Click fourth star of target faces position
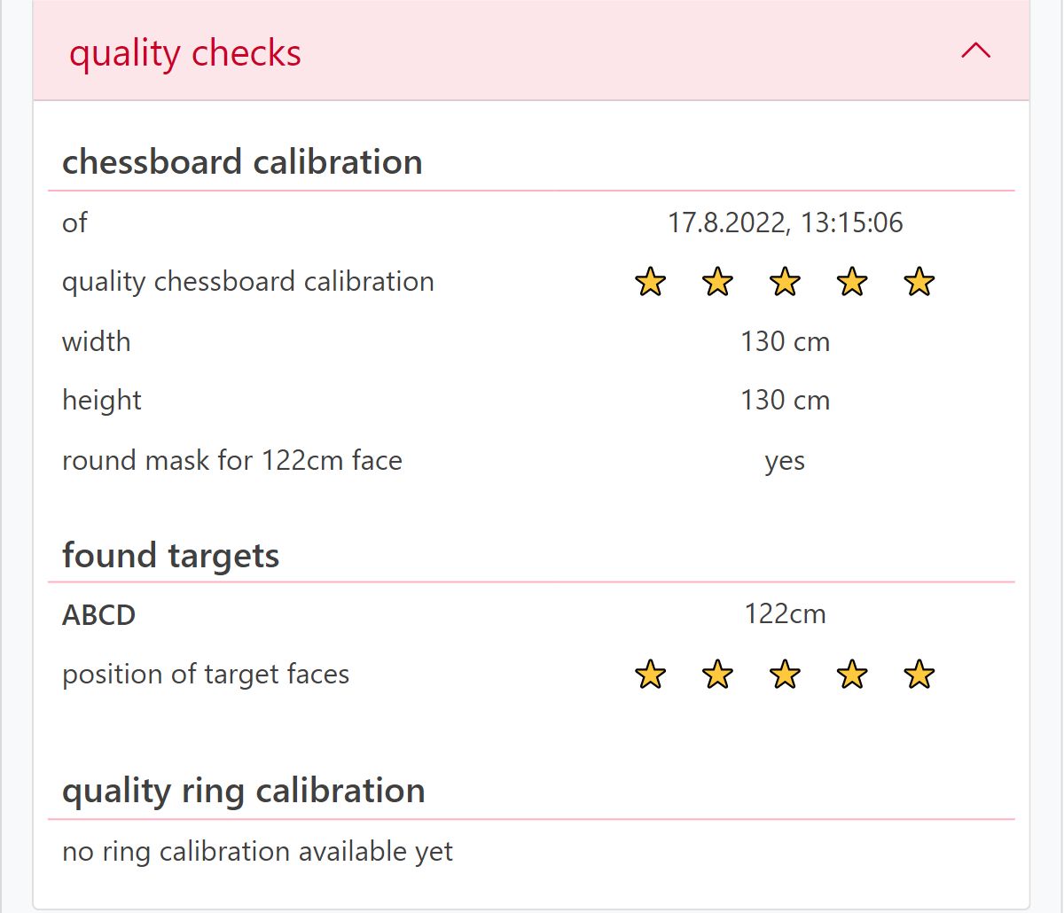Screen dimensions: 1064x913 [x=852, y=675]
